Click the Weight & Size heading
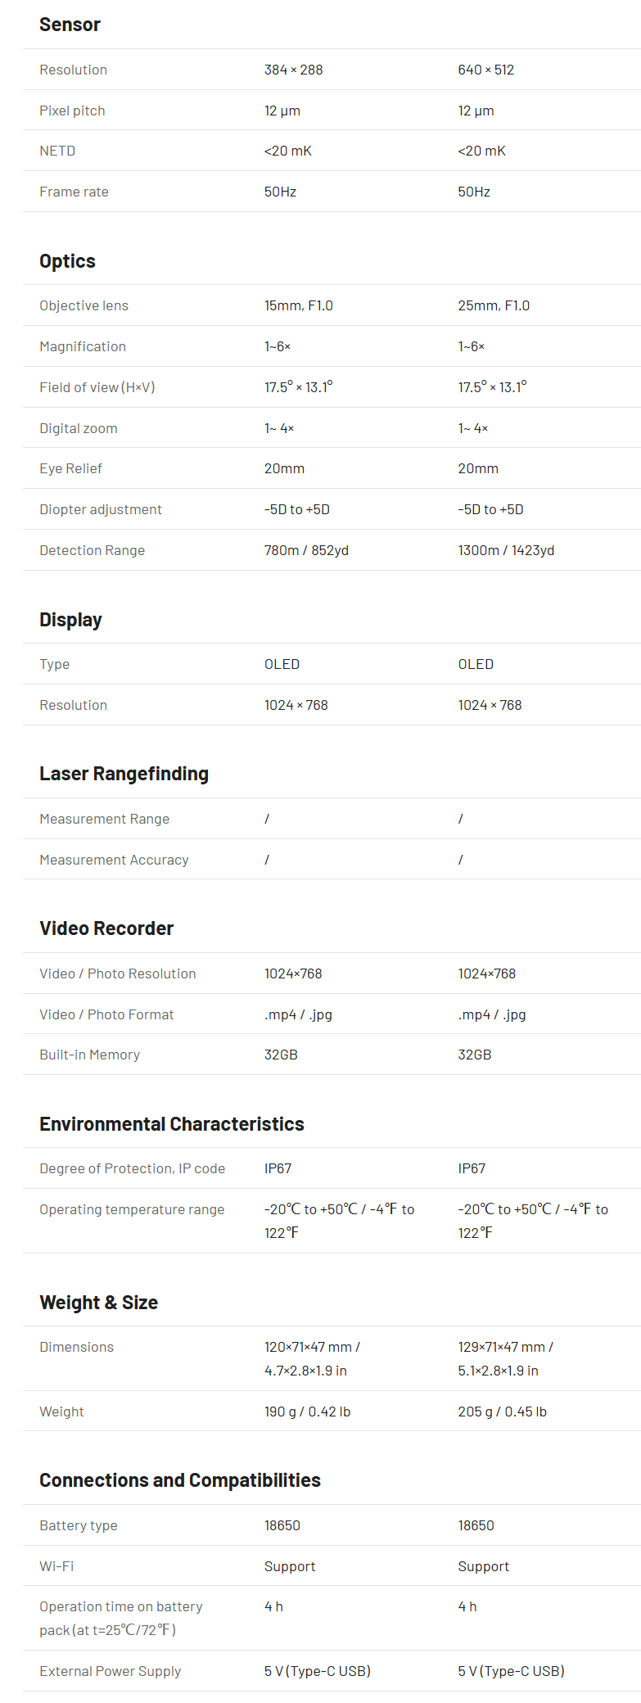641x1703 pixels. pos(98,1303)
